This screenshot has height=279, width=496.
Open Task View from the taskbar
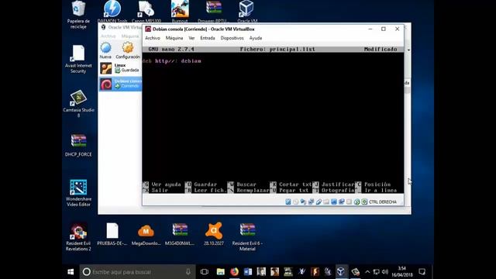(x=205, y=272)
